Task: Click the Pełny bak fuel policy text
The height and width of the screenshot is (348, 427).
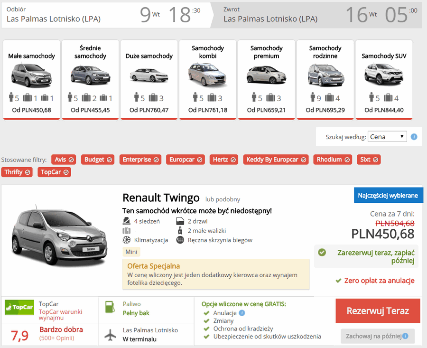Action: [136, 313]
